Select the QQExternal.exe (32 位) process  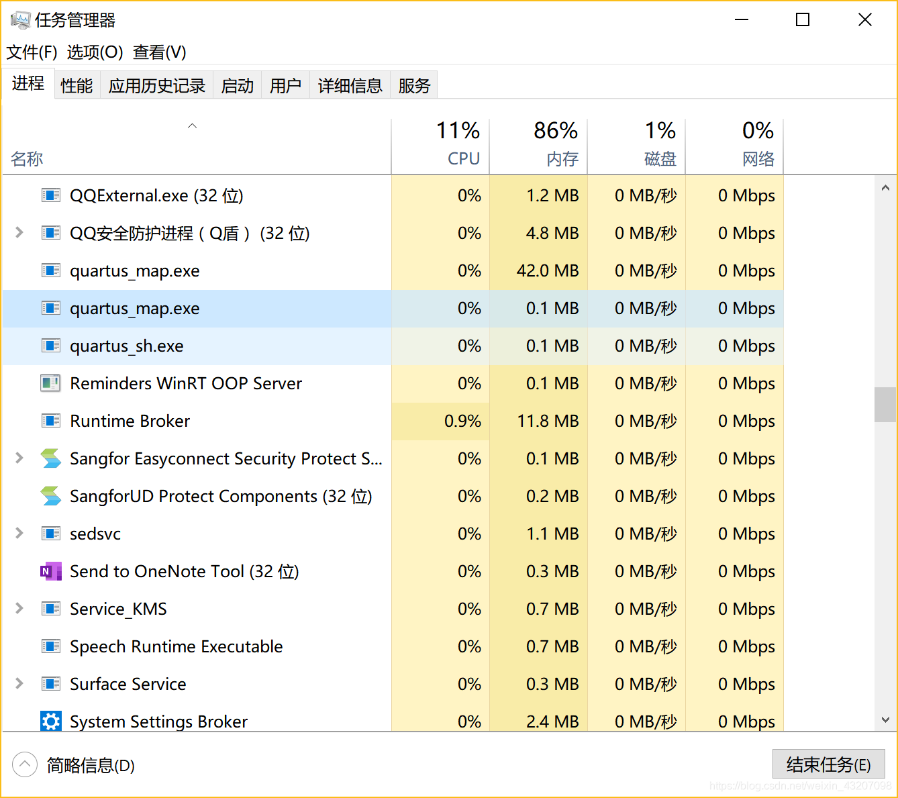point(156,195)
